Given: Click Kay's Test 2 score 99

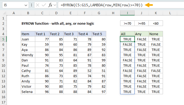Looking at the screenshot, I should [57, 44].
